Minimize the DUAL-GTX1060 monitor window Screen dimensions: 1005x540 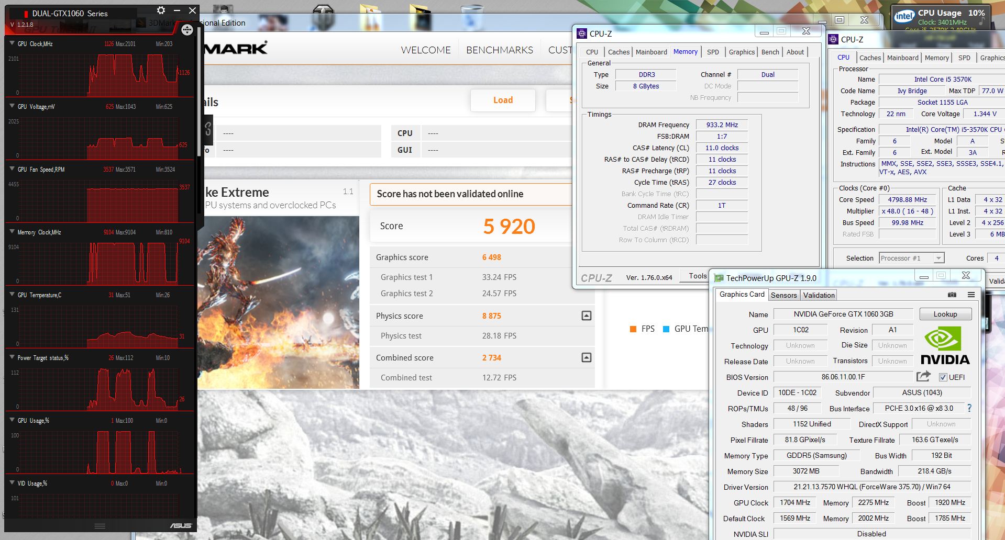tap(177, 10)
